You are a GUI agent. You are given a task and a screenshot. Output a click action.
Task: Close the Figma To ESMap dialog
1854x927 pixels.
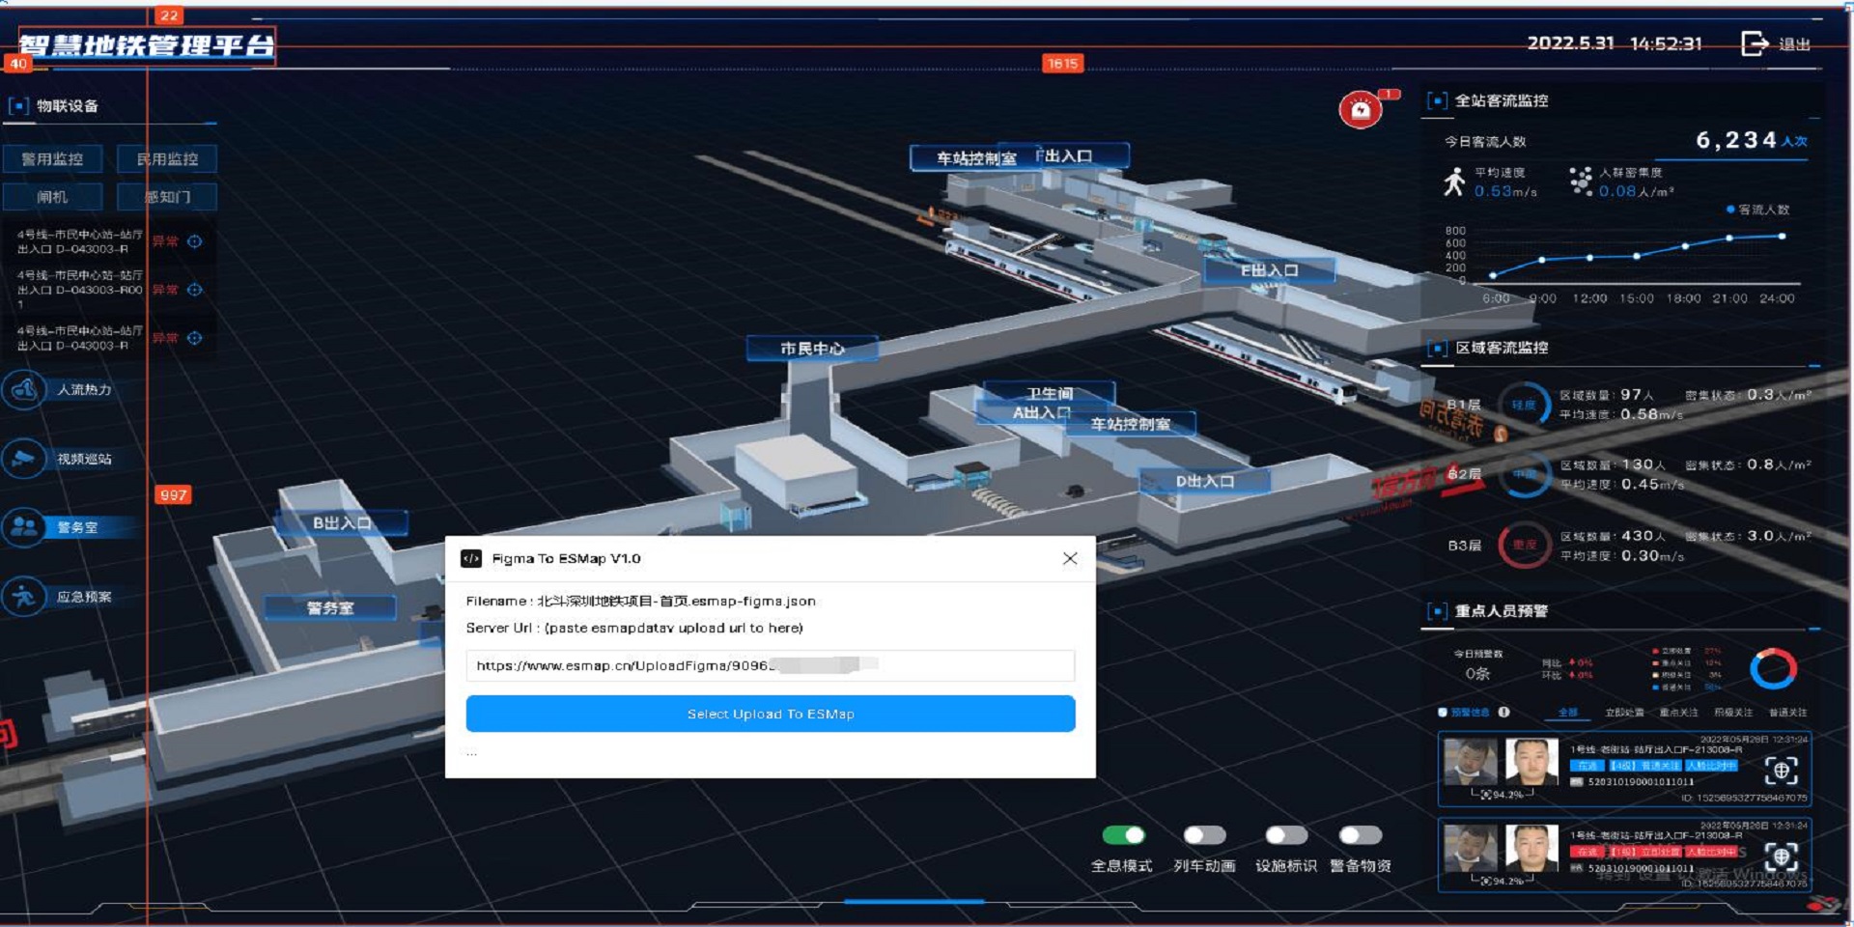(1070, 558)
